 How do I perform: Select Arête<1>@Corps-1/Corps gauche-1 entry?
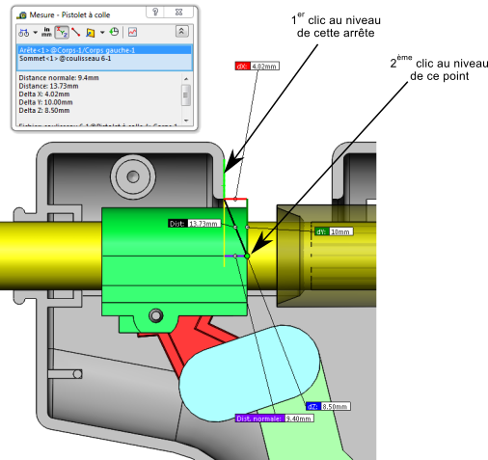[x=104, y=50]
